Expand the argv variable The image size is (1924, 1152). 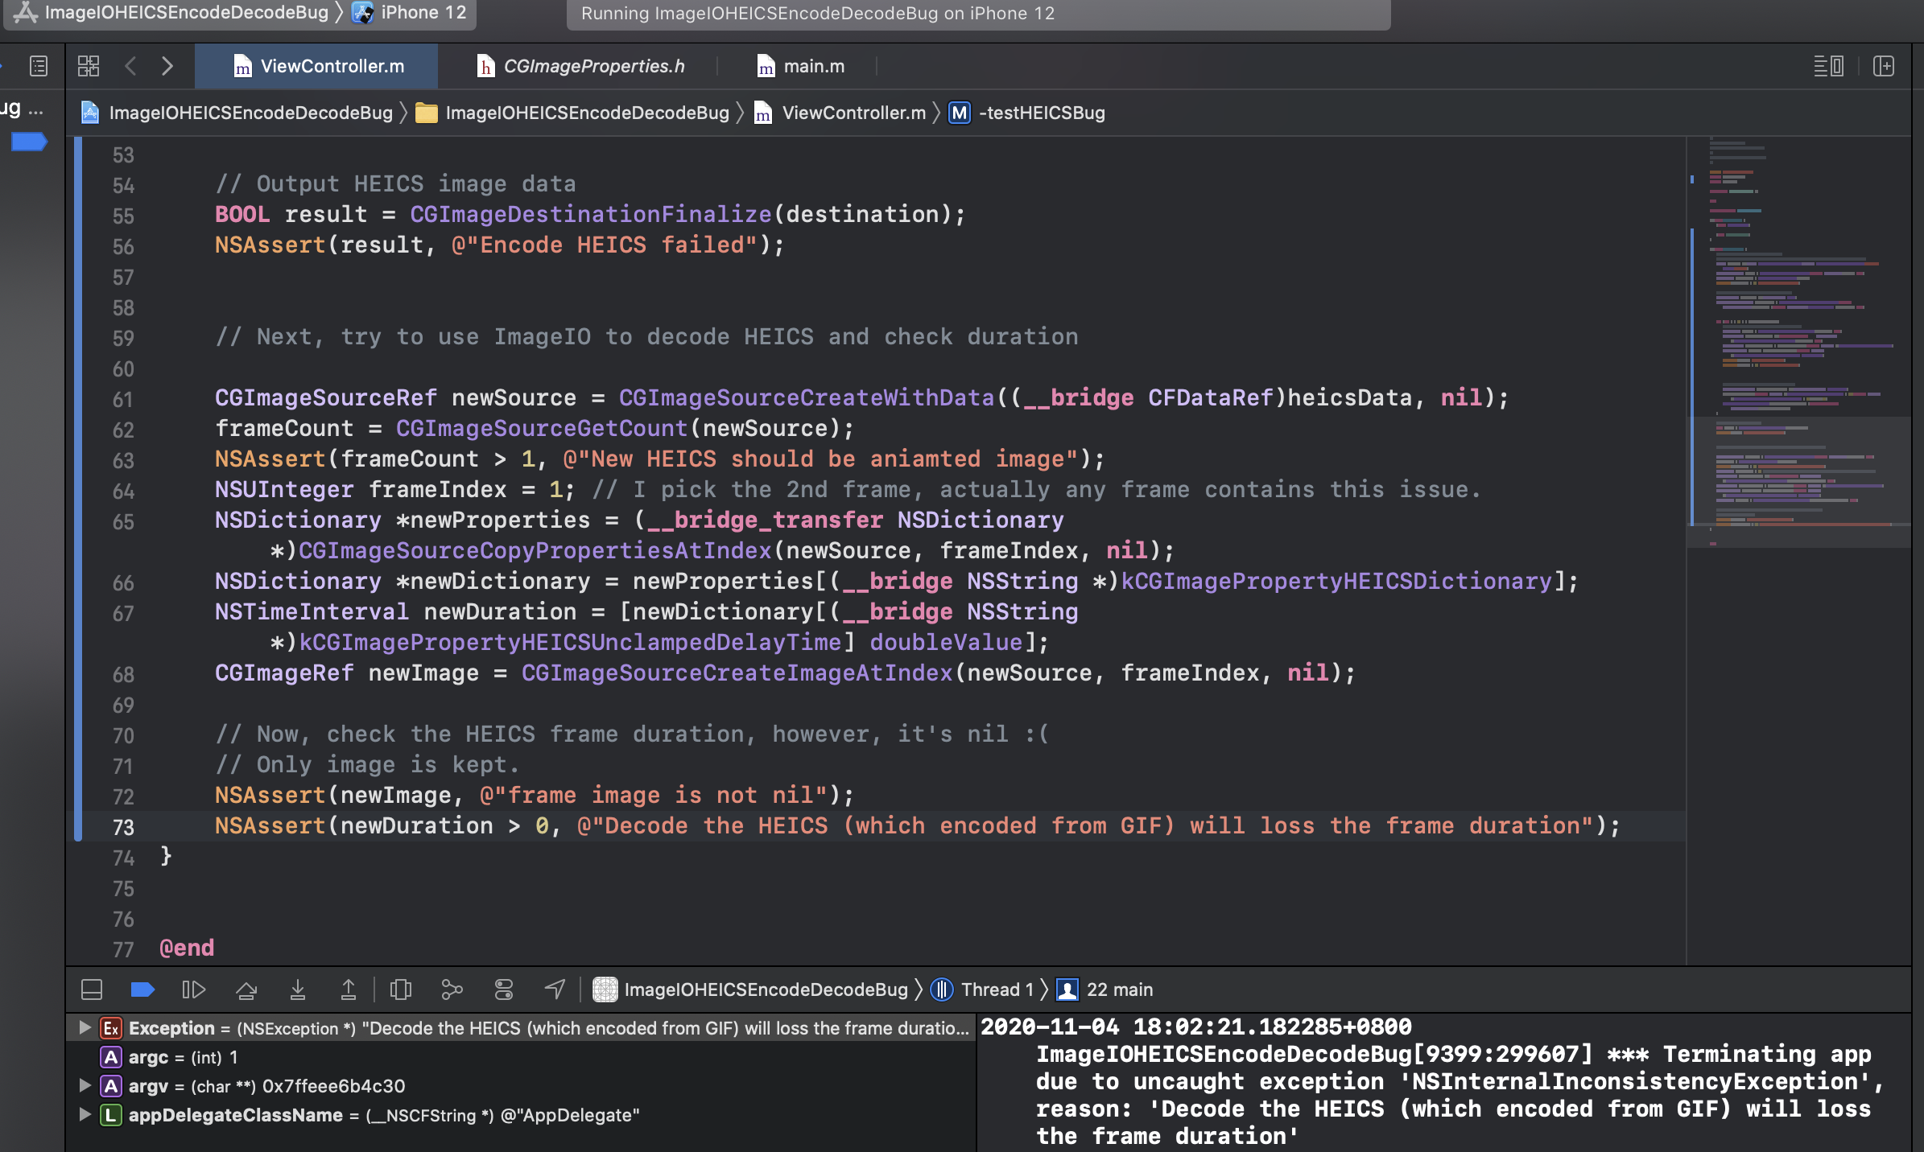(84, 1086)
